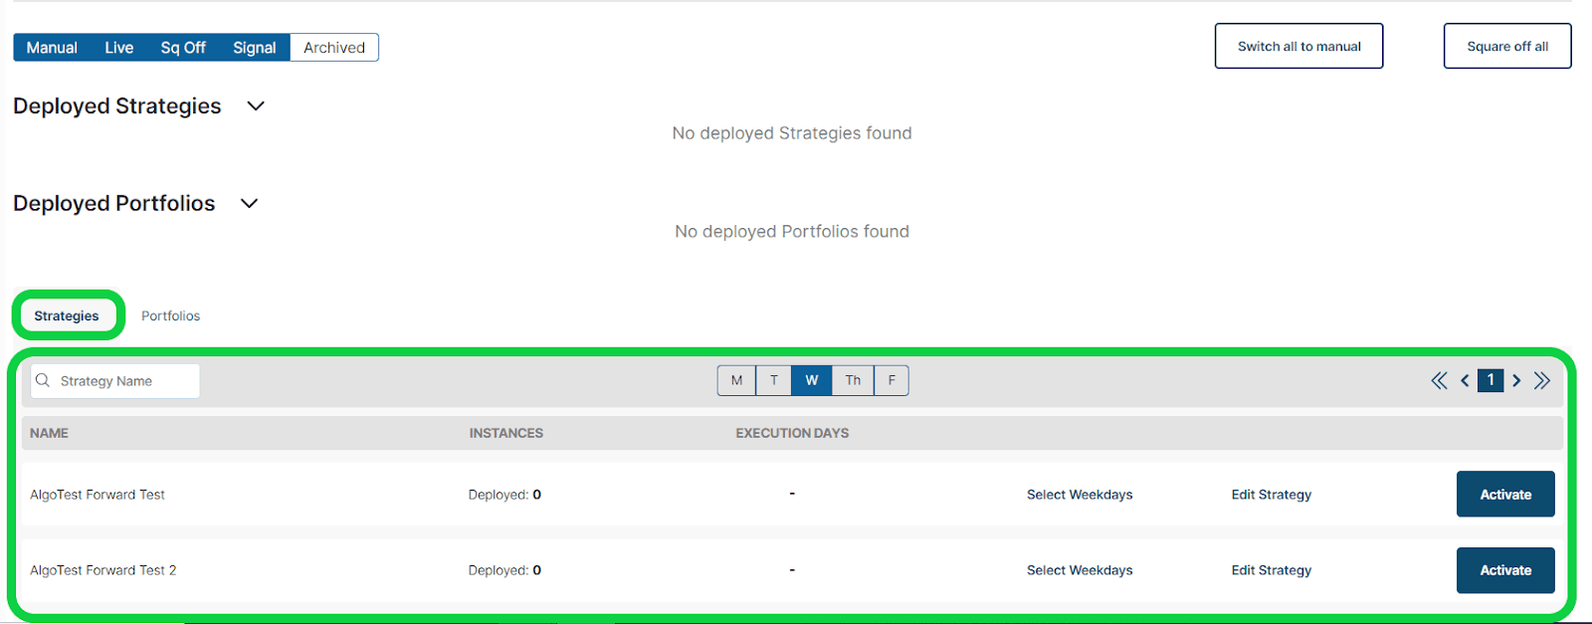Activate AlgoTest Forward Test 2 strategy

tap(1504, 570)
